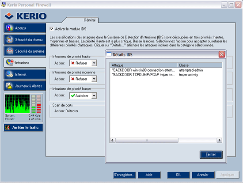Viewport: 243px width, 183px height.
Task: Click the Arrêter le trafic button
Action: click(x=23, y=127)
